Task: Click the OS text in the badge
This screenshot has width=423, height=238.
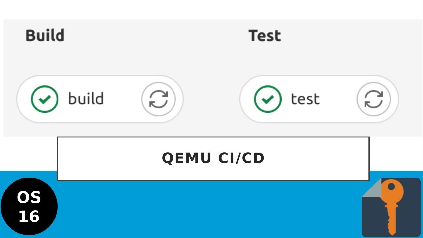Action: pos(29,198)
